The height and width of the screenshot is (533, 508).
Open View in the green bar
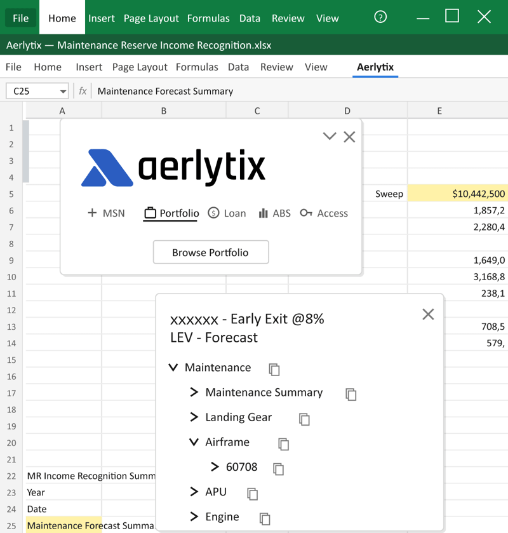coord(328,18)
